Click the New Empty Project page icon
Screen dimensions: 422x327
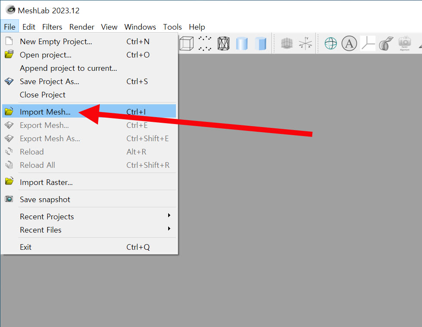[x=9, y=41]
